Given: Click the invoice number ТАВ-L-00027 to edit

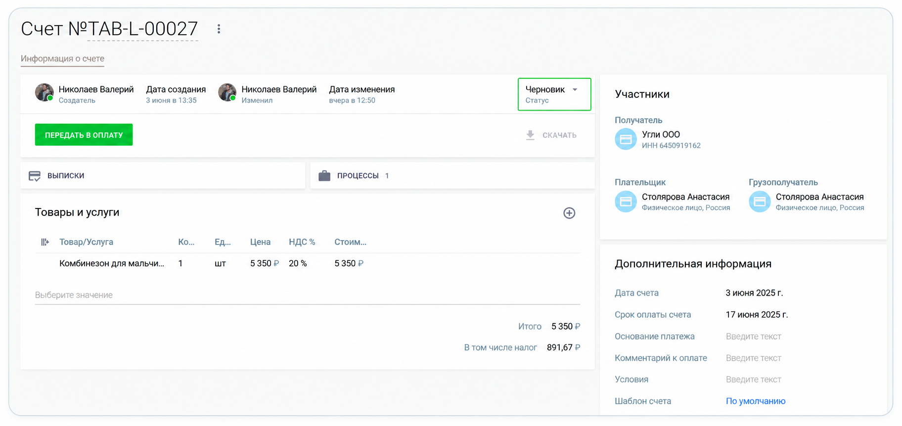Looking at the screenshot, I should pos(142,29).
